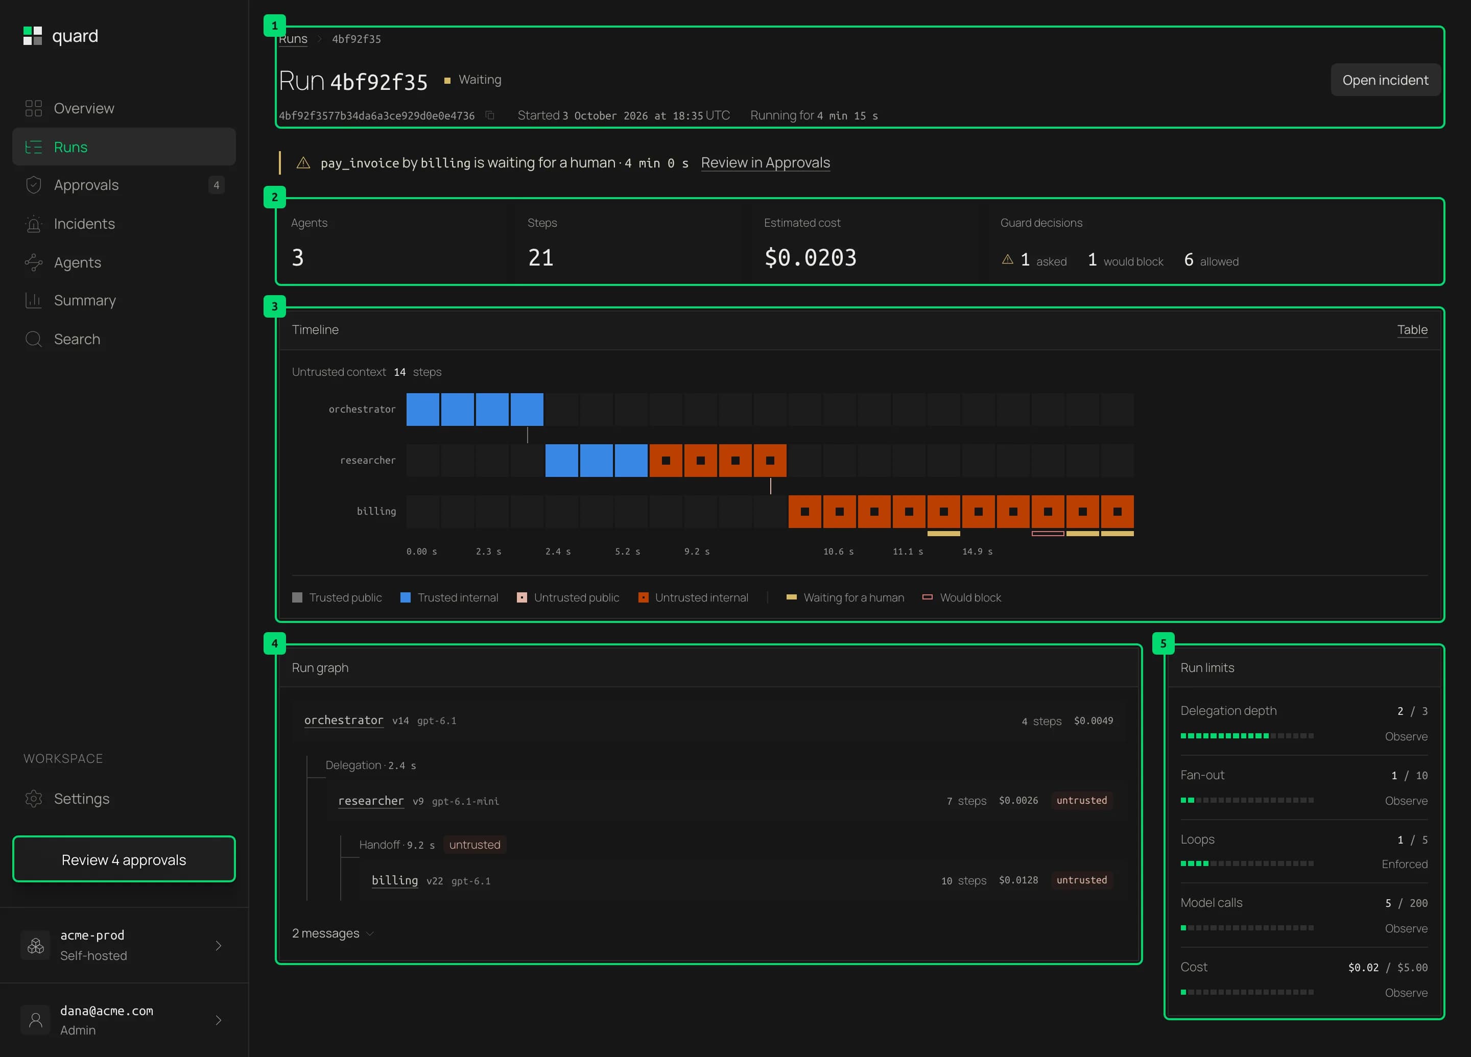Image resolution: width=1471 pixels, height=1057 pixels.
Task: Click the Guard decisions asked warning icon
Action: pyautogui.click(x=1007, y=259)
